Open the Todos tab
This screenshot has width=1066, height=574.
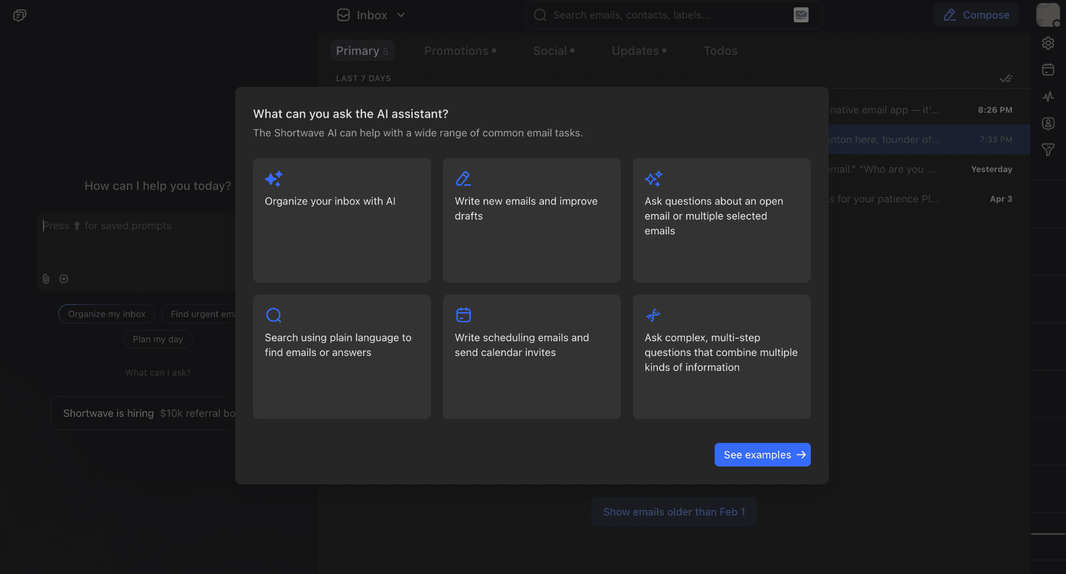(720, 50)
